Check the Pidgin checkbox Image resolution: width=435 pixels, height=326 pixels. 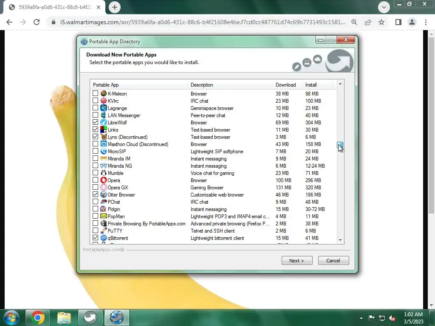(95, 209)
